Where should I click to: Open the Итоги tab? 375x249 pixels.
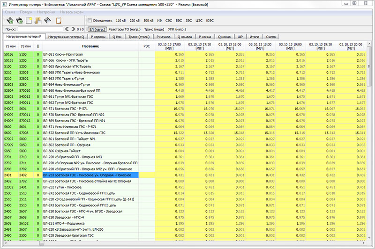(x=255, y=37)
